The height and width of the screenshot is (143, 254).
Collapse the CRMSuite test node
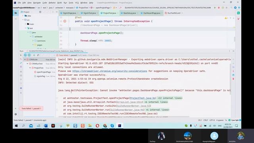(25, 60)
